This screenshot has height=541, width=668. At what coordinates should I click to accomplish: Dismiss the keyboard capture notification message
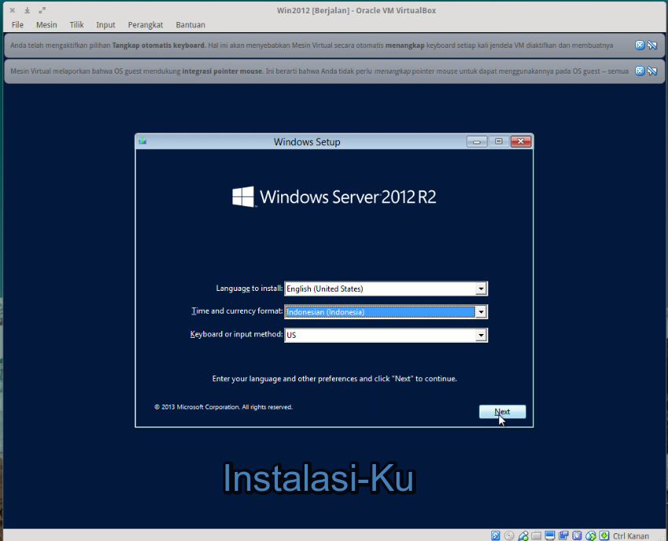(x=640, y=45)
